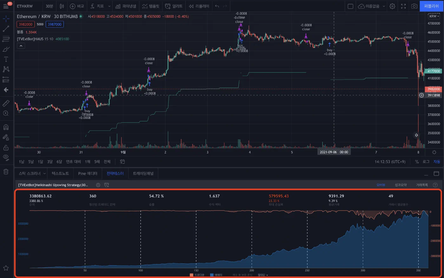The image size is (444, 278).
Task: Click the back arrow icon in left toolbar
Action: click(6, 90)
